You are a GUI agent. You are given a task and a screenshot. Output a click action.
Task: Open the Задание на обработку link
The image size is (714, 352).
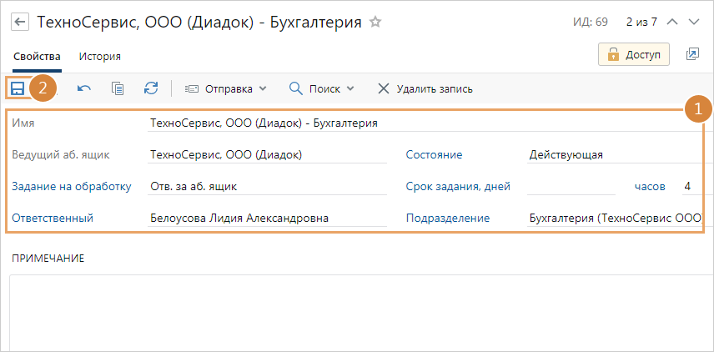71,187
